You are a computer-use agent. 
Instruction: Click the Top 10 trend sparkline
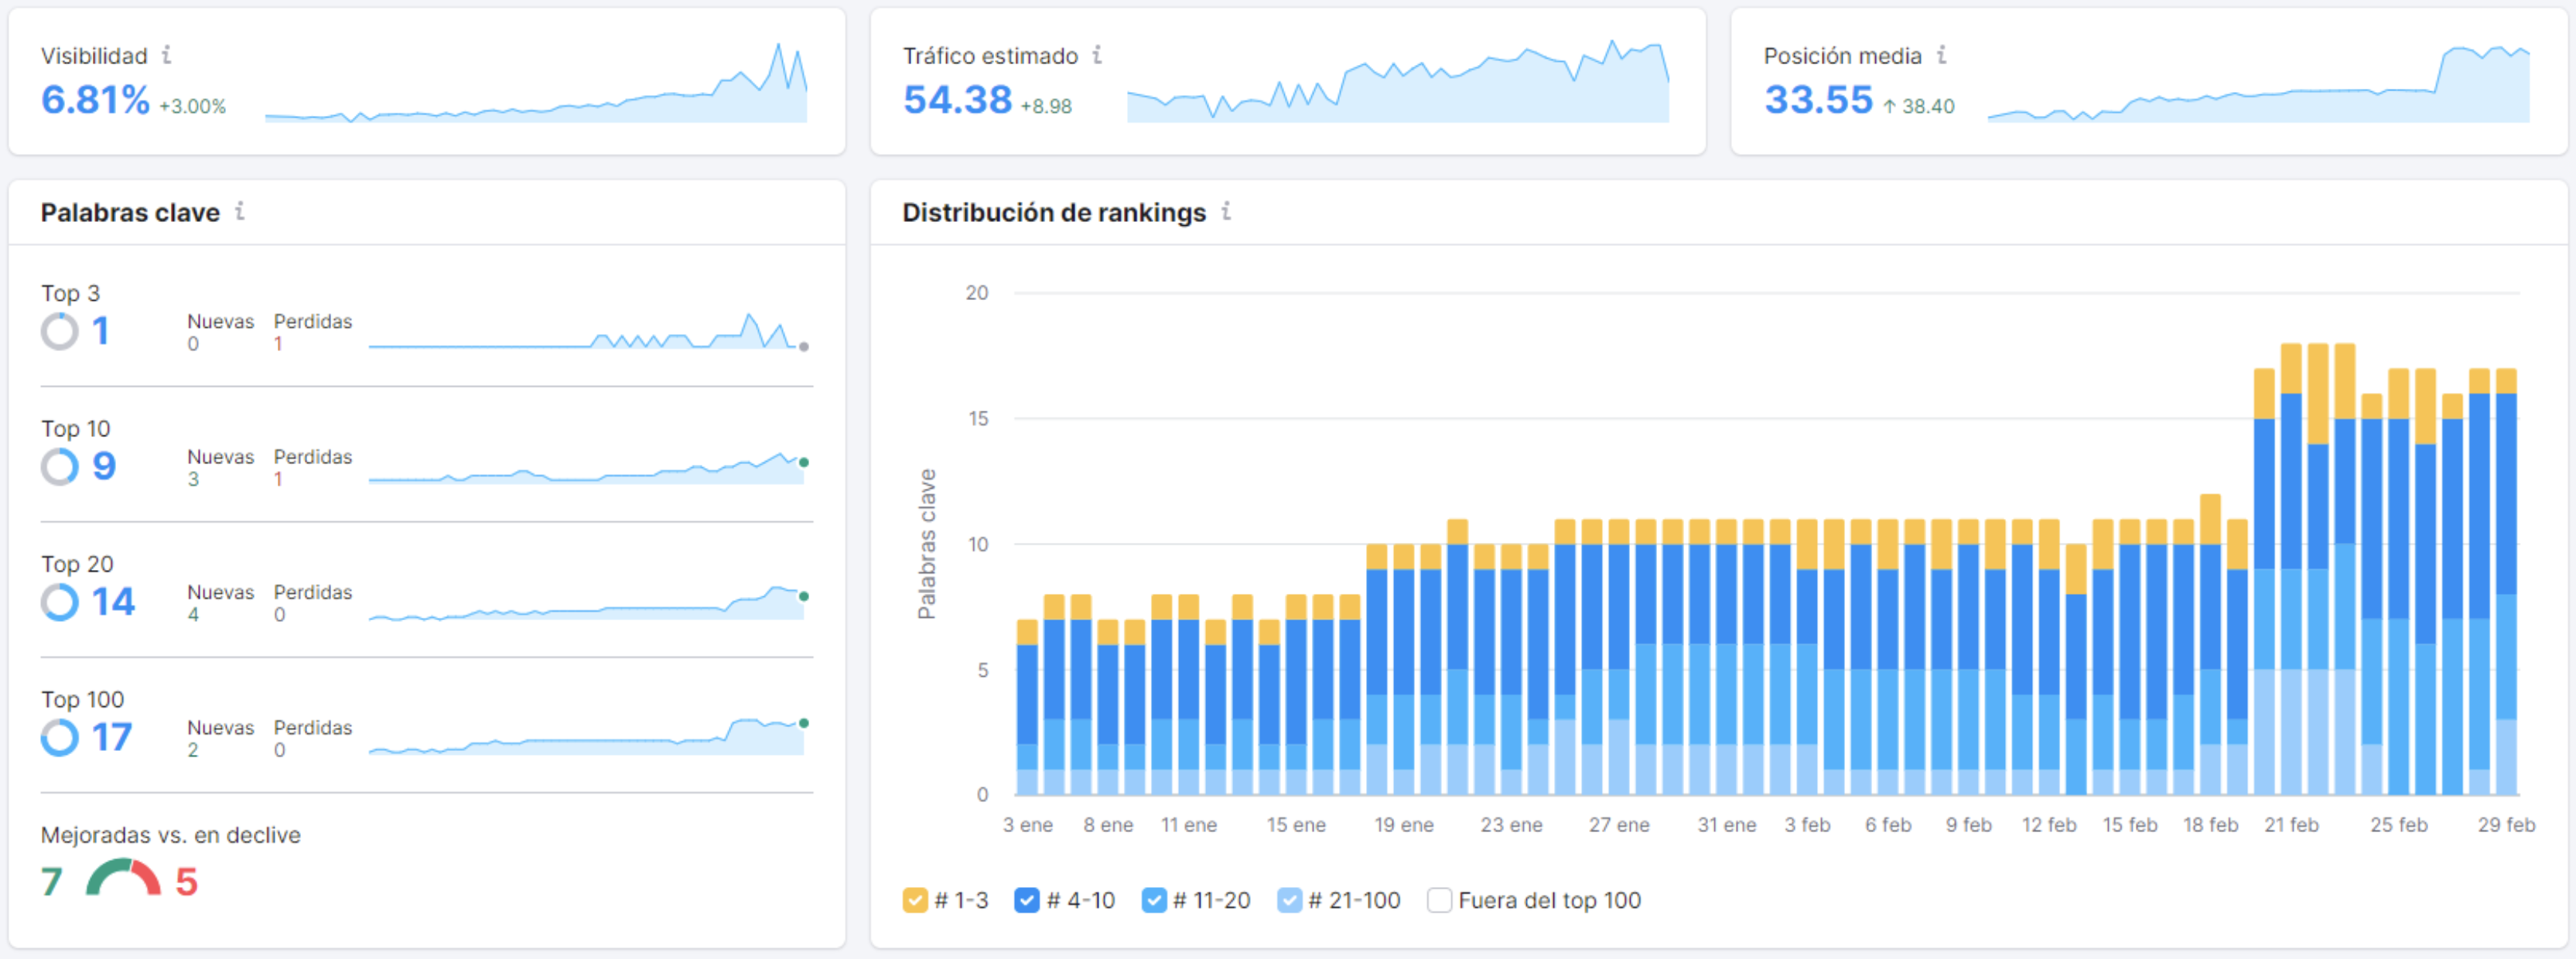coord(588,467)
